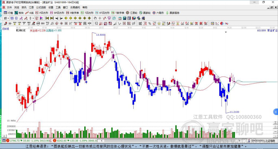Open the 六角形 hexagon tool
Viewport: 278px width, 149px height.
[158, 13]
